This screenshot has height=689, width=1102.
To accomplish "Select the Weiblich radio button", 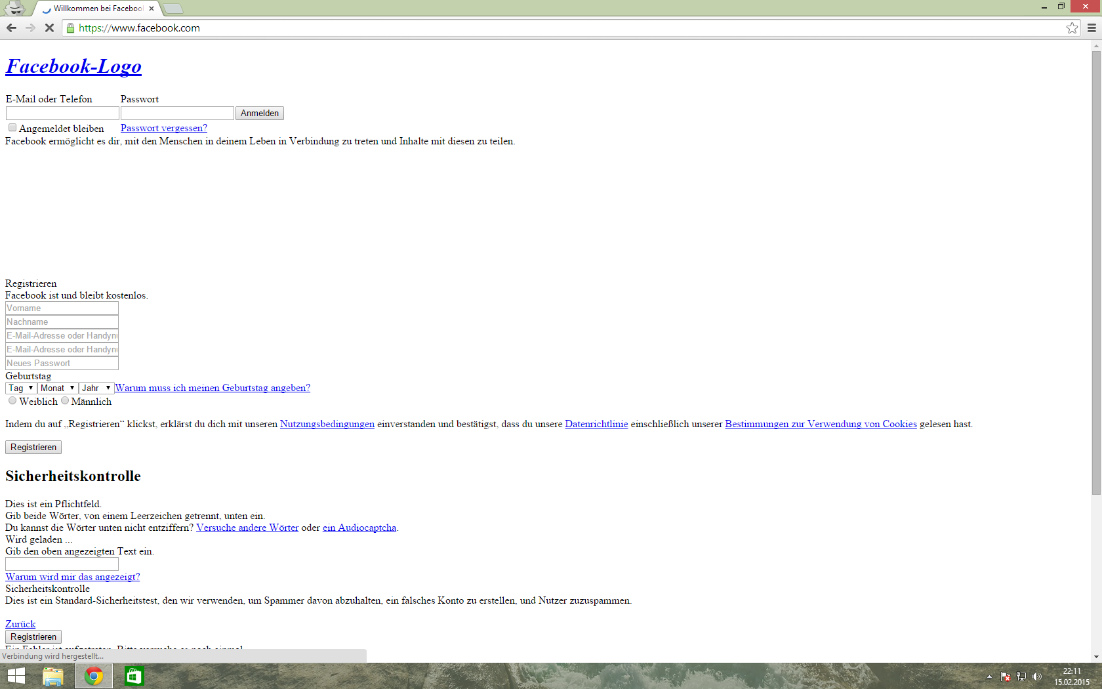I will click(12, 400).
